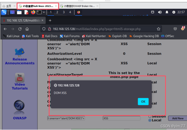Viewport: 187px width, 130px height.
Task: Click the Add New button
Action: (178, 118)
